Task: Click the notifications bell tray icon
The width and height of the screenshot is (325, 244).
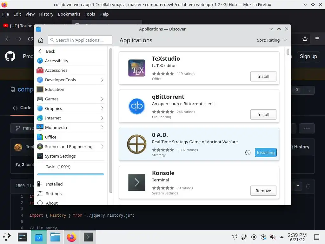Action: coord(235,237)
